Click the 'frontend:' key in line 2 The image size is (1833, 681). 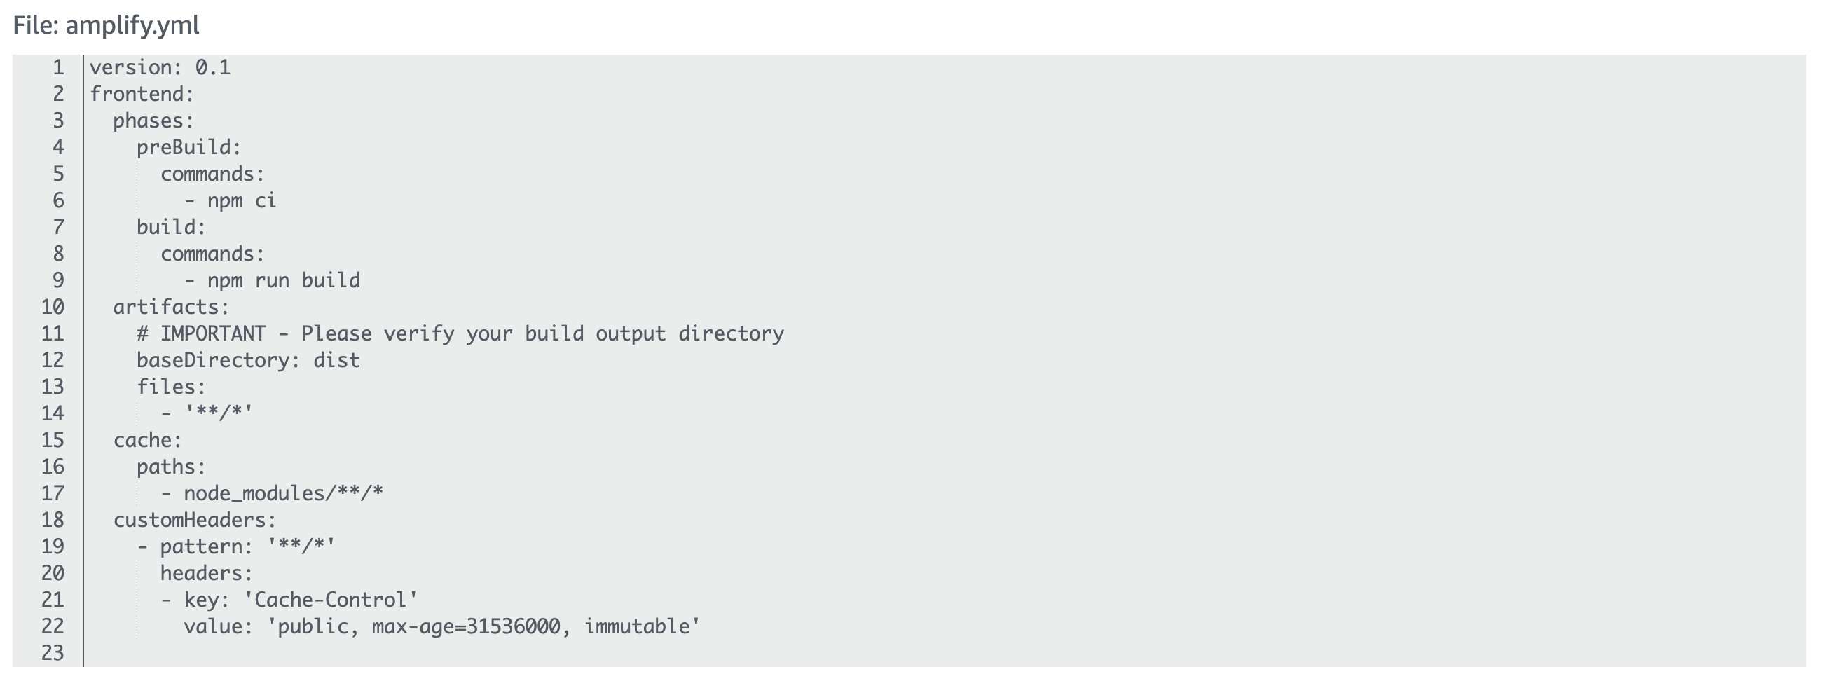coord(142,94)
